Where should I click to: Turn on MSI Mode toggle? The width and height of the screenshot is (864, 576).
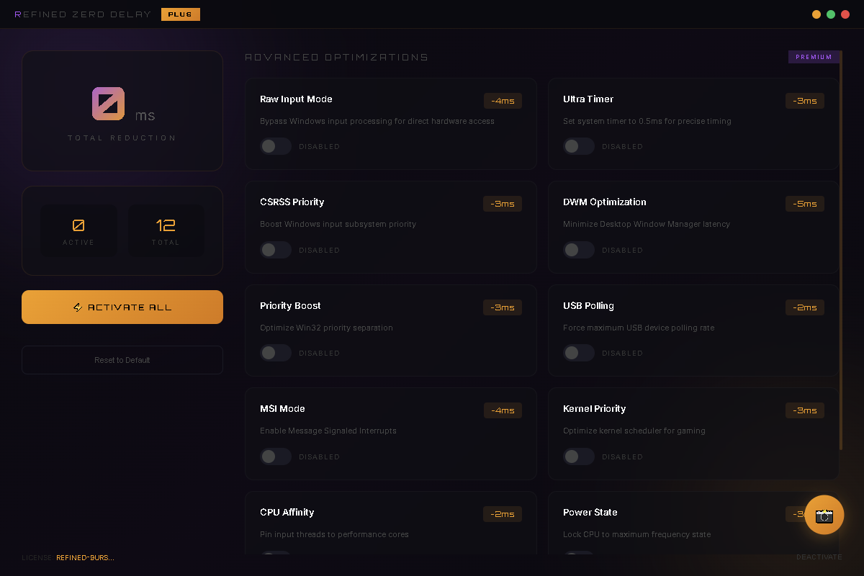(x=275, y=456)
